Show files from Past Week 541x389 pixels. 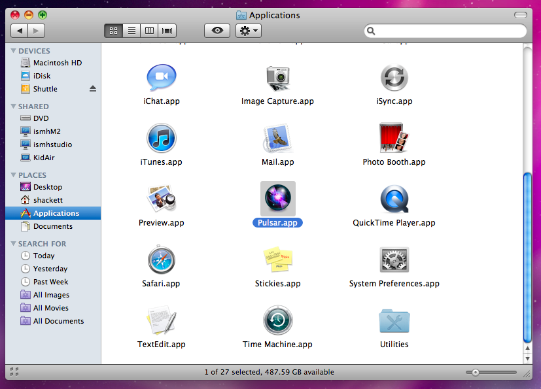53,282
